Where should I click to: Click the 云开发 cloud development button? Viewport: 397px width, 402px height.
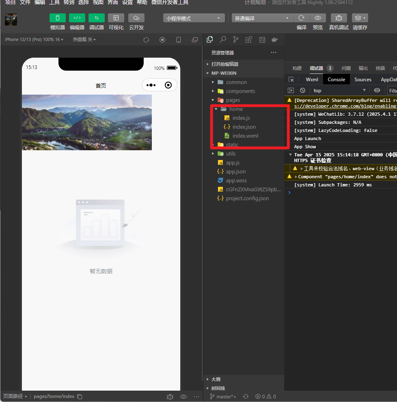click(136, 18)
